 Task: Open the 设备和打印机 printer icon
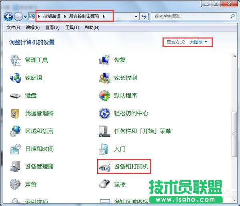click(x=104, y=166)
